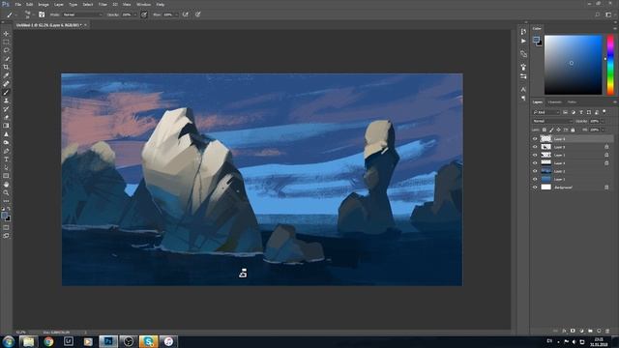
Task: Toggle pressure for opacity button
Action: click(144, 14)
